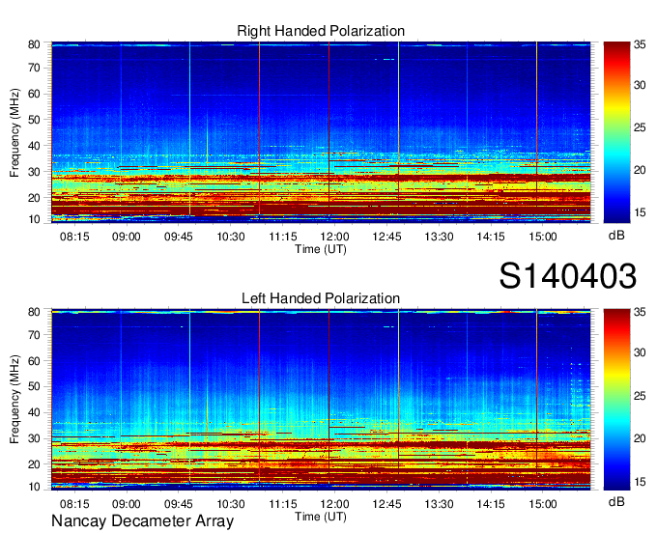Click the S140403 identifier text
This screenshot has width=657, height=533.
click(568, 276)
